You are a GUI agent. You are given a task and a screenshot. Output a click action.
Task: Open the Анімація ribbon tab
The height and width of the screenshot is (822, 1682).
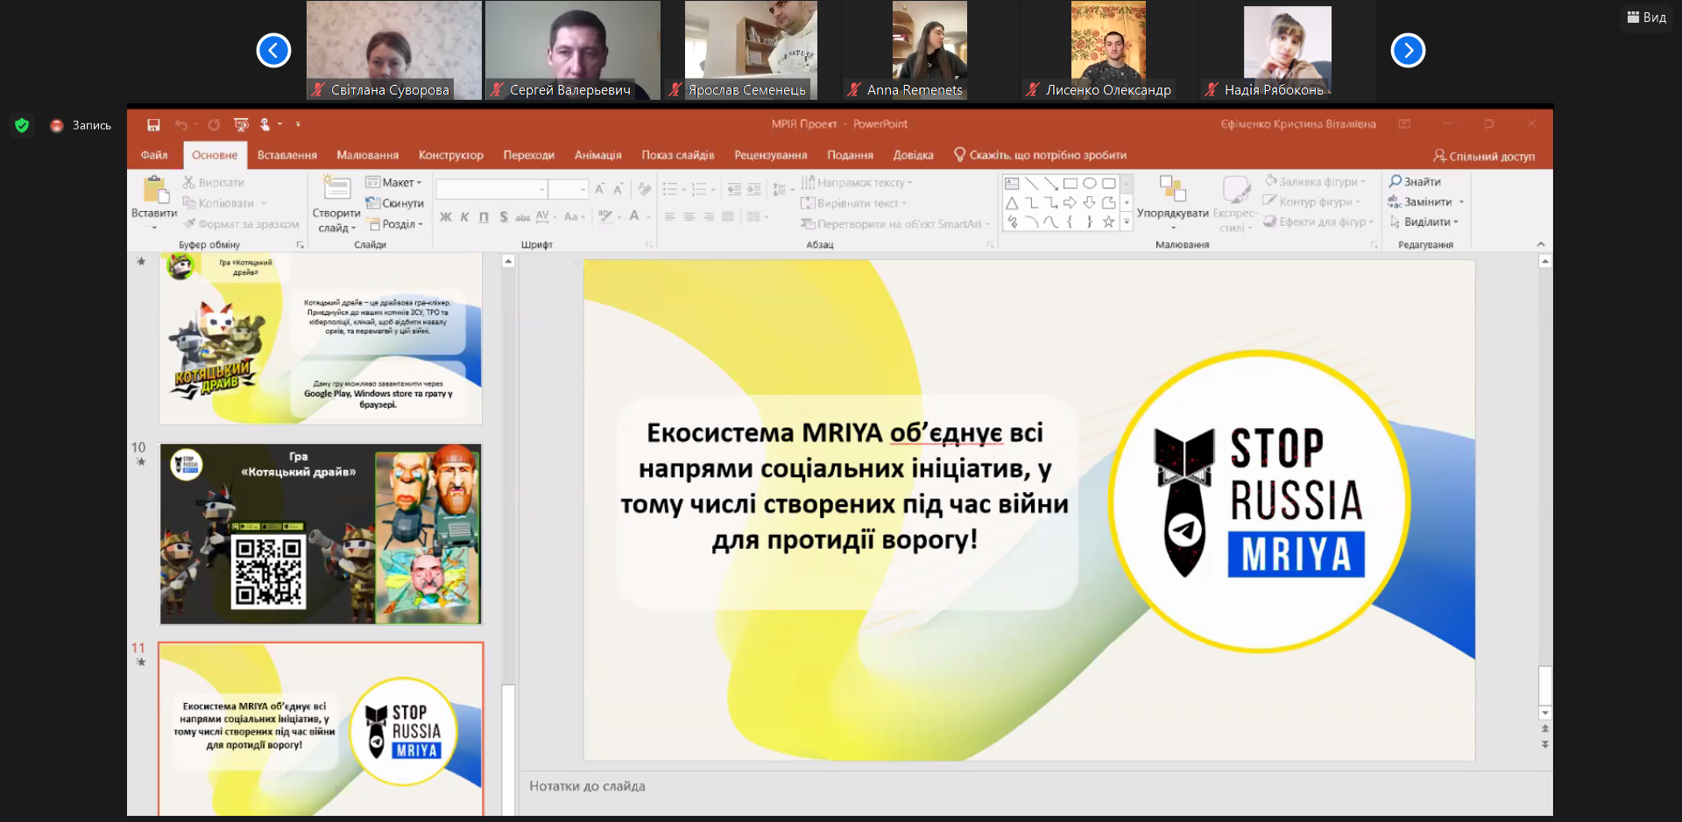point(597,155)
